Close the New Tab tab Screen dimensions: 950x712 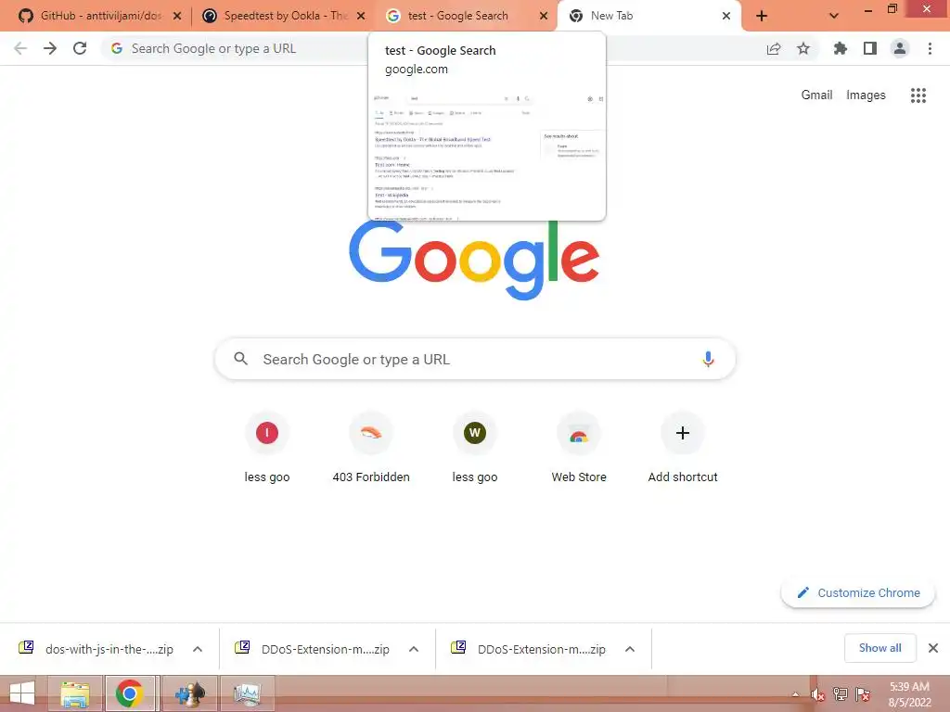click(726, 17)
